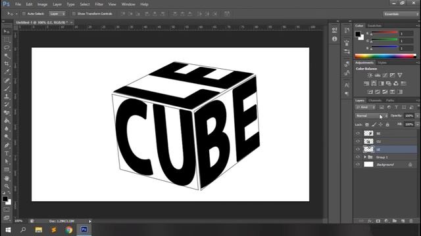Image resolution: width=421 pixels, height=236 pixels.
Task: Select the Path Selection tool
Action: point(7,162)
